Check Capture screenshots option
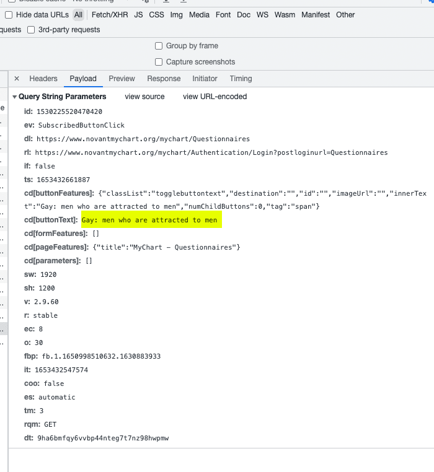The height and width of the screenshot is (472, 434). point(159,62)
